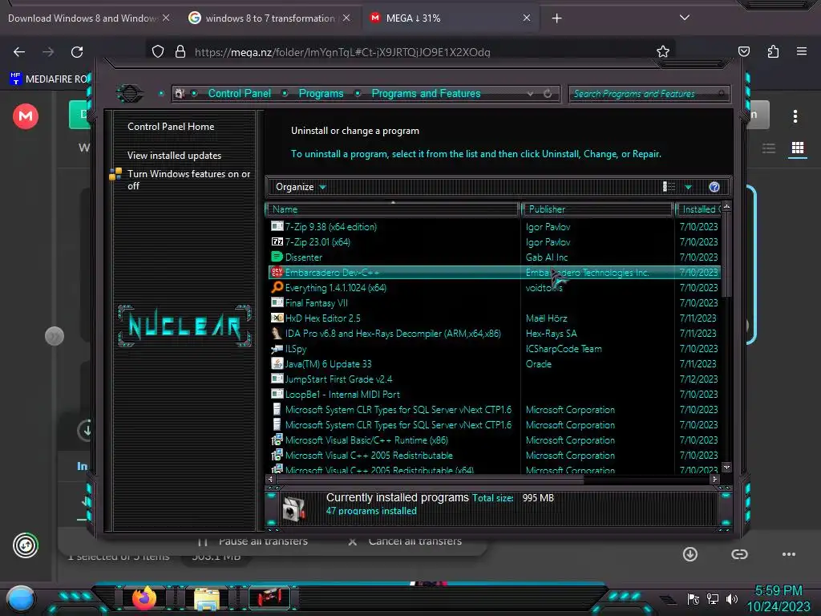Click the Search Programs and Features field

(x=649, y=94)
